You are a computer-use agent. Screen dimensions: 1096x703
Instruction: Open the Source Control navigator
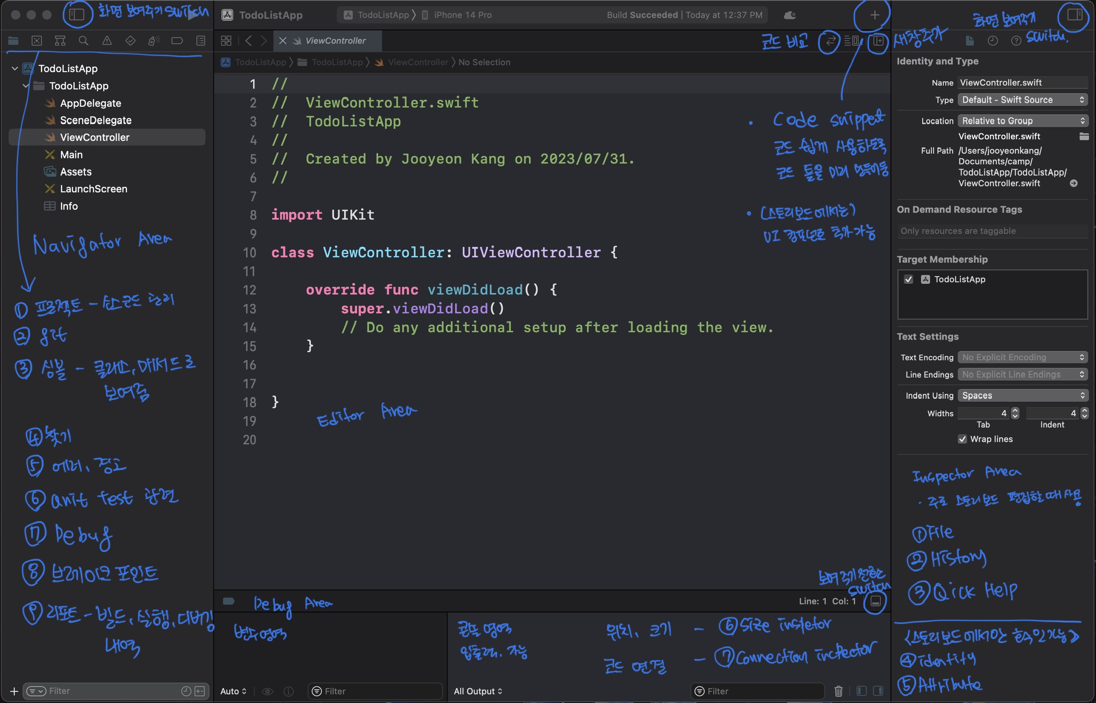[37, 41]
